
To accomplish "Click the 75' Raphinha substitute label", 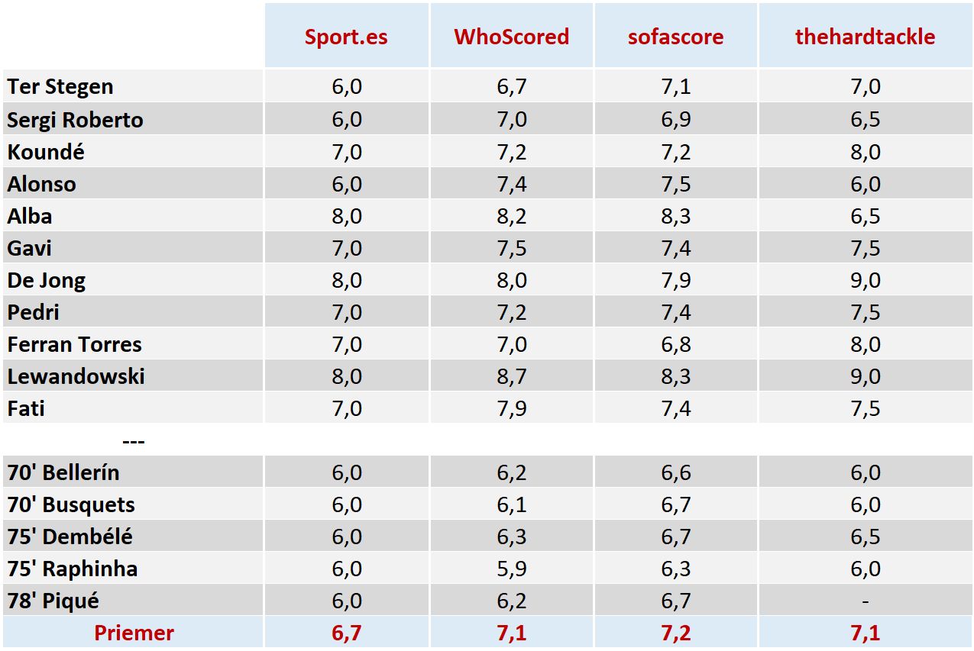I will coord(73,569).
